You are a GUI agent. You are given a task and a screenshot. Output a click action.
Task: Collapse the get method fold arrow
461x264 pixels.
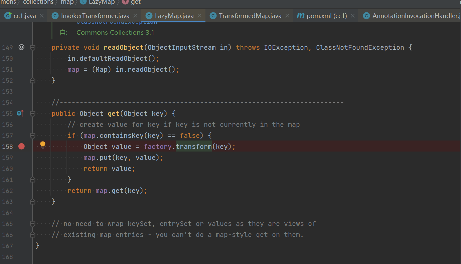click(x=32, y=114)
